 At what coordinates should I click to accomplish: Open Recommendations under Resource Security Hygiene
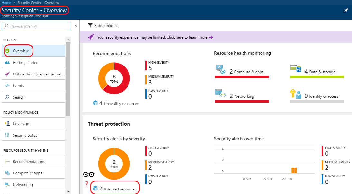(33, 161)
